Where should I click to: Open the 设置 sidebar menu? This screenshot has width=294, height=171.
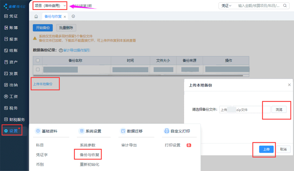pos(11,131)
